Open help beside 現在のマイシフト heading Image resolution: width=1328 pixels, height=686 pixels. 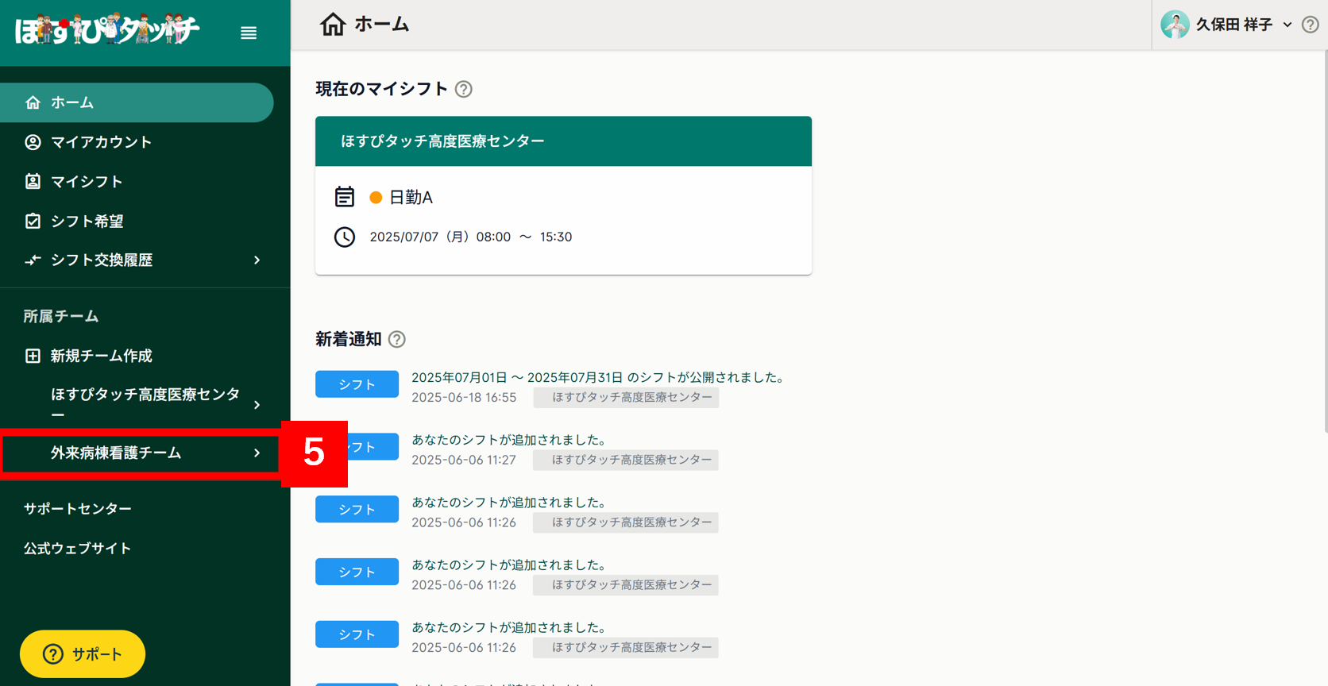coord(464,89)
